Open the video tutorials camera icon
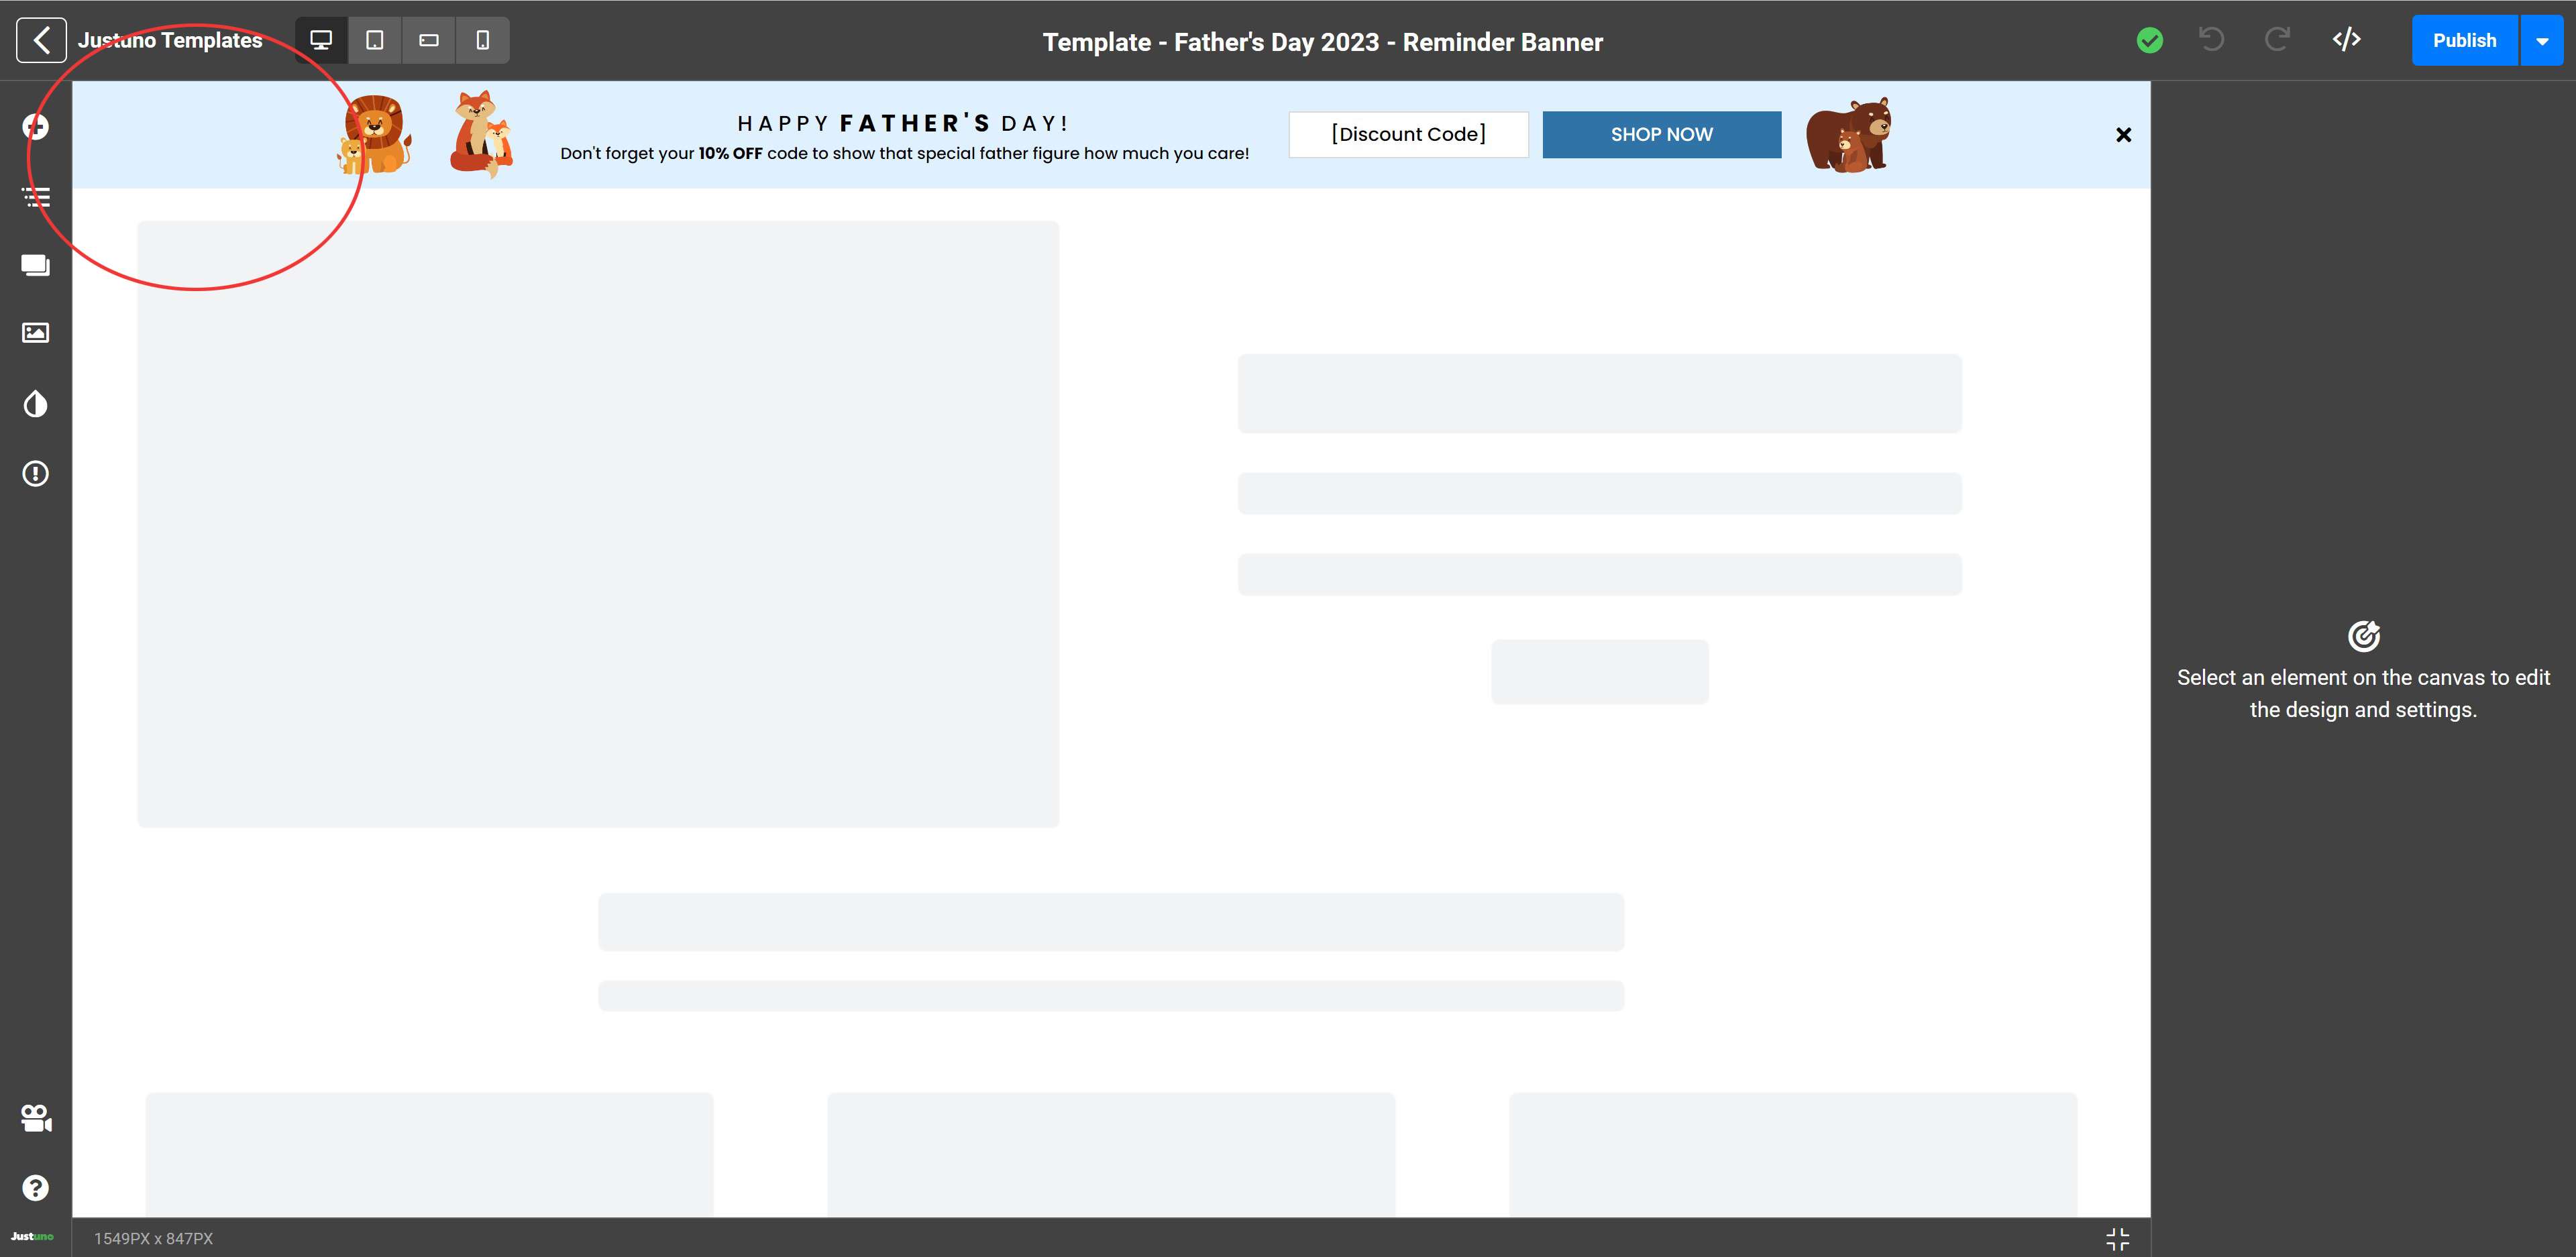This screenshot has width=2576, height=1257. (x=36, y=1118)
